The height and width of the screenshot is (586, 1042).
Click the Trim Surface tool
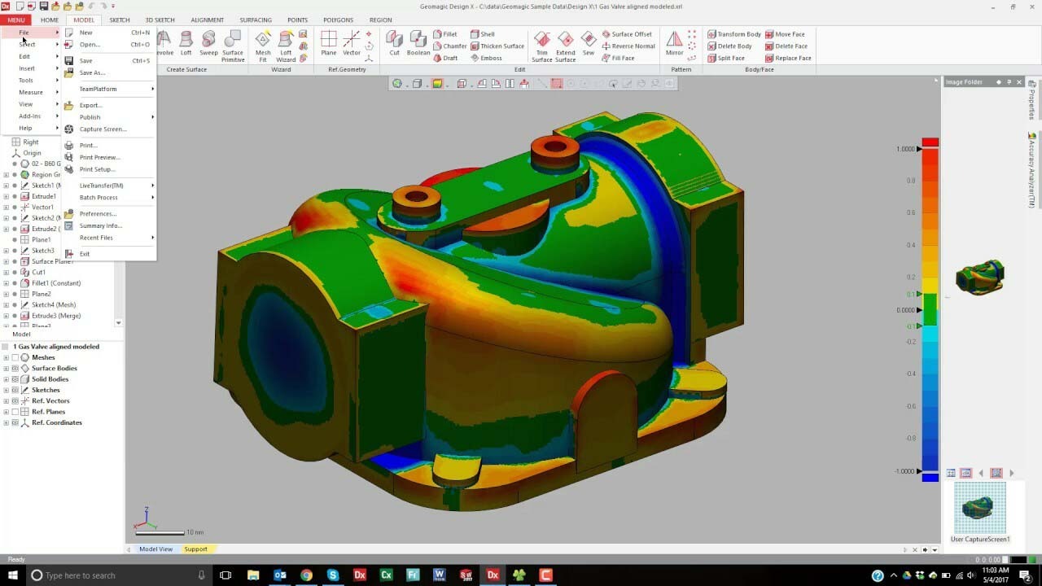pos(542,46)
